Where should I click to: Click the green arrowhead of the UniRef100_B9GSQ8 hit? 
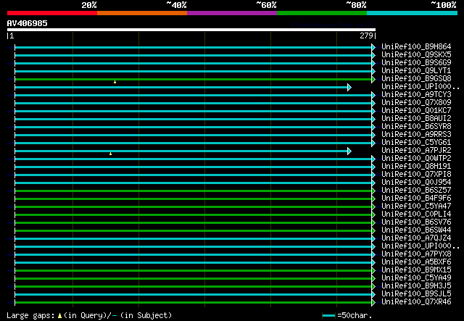point(374,79)
